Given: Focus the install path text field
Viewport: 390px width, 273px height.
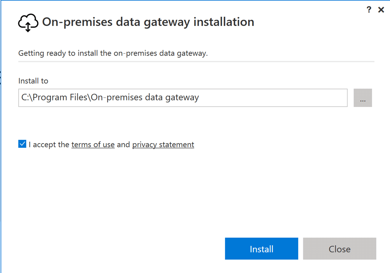Looking at the screenshot, I should (267, 98).
